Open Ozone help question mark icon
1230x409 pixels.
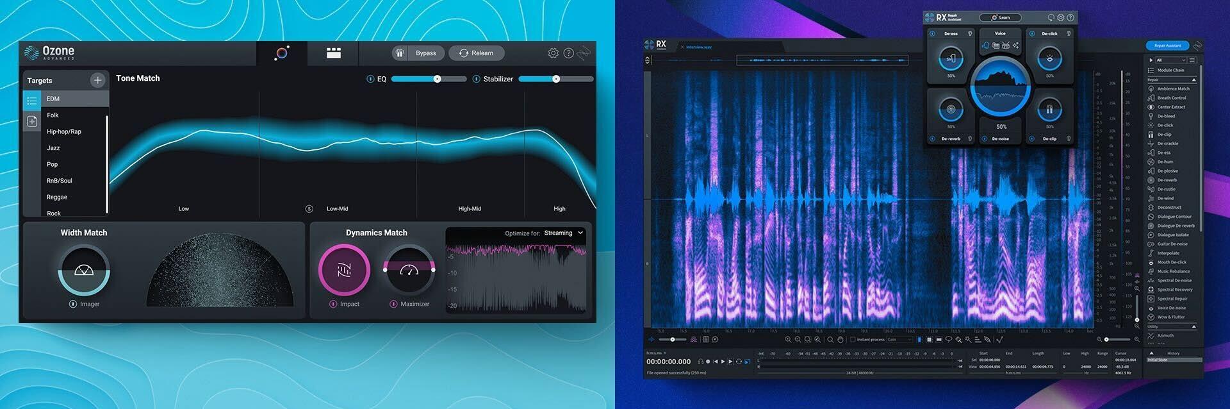click(568, 53)
